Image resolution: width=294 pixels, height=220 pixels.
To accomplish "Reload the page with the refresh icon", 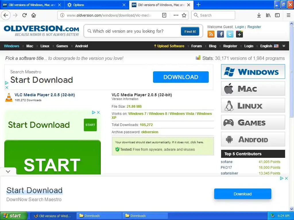I will (25, 15).
